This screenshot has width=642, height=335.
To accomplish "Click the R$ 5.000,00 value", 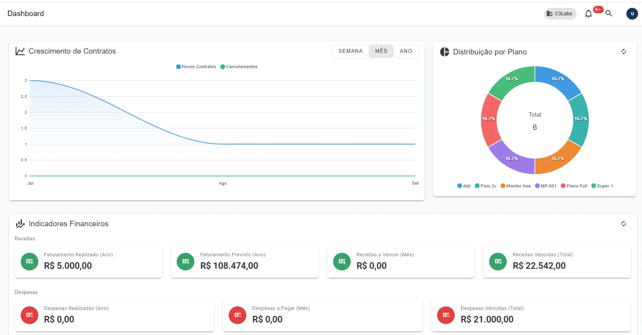I will (68, 266).
